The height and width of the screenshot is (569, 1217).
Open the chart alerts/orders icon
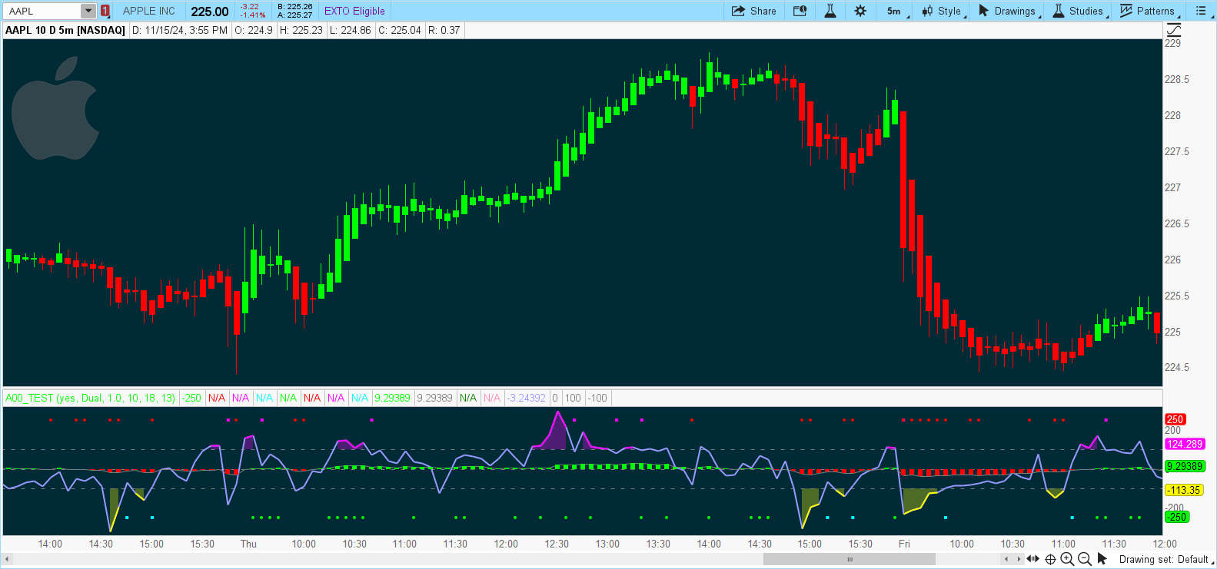tap(800, 11)
